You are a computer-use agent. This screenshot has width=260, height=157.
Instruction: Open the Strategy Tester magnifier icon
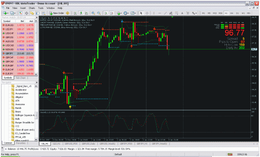pos(43,13)
